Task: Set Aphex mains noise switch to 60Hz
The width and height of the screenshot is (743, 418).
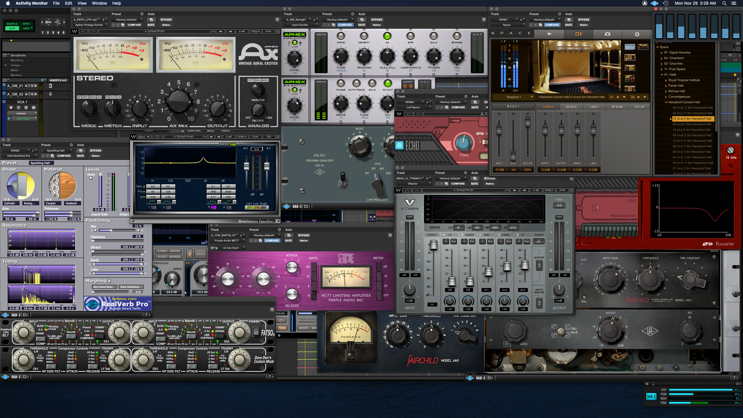Action: (x=265, y=80)
